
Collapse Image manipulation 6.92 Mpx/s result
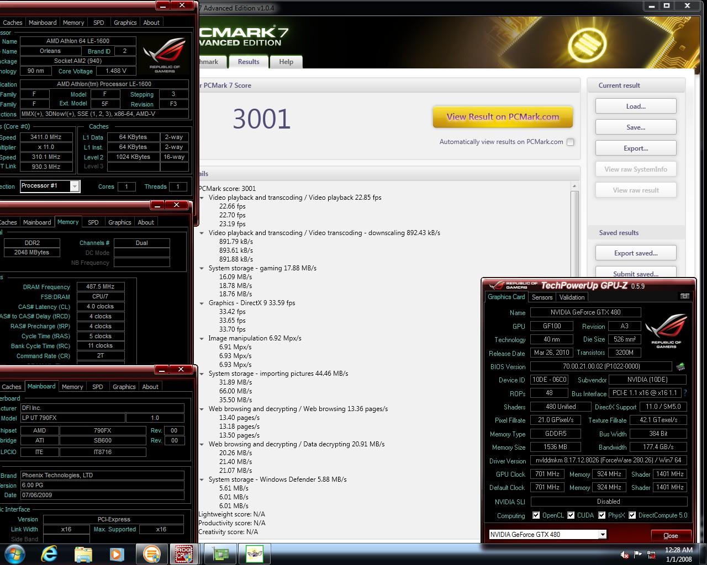click(202, 338)
